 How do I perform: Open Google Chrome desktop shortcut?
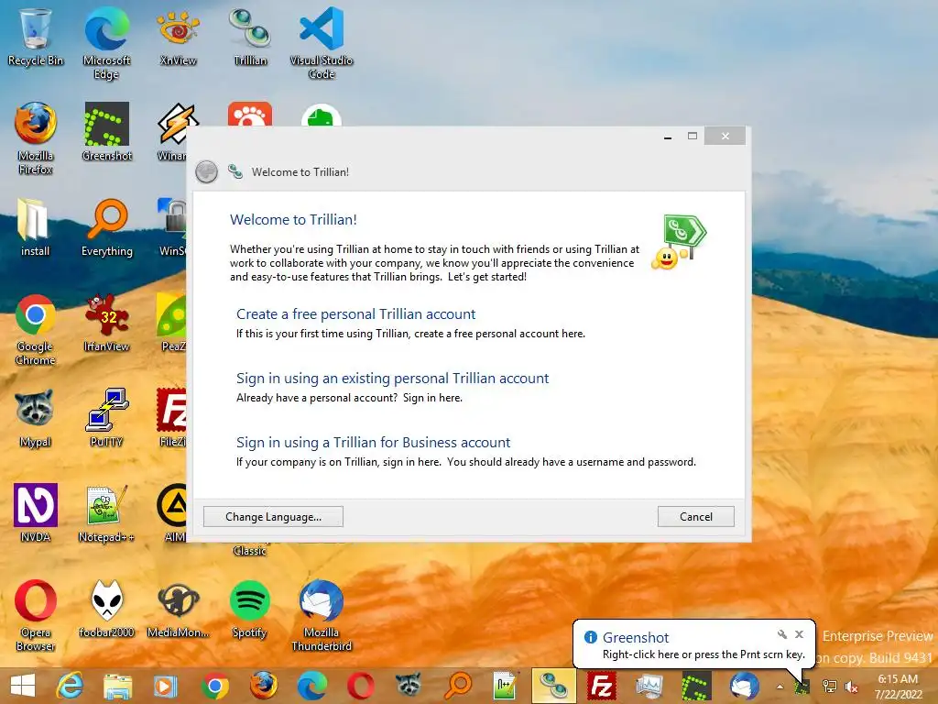point(36,329)
